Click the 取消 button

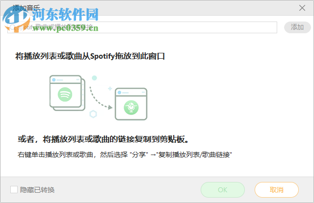tap(277, 190)
